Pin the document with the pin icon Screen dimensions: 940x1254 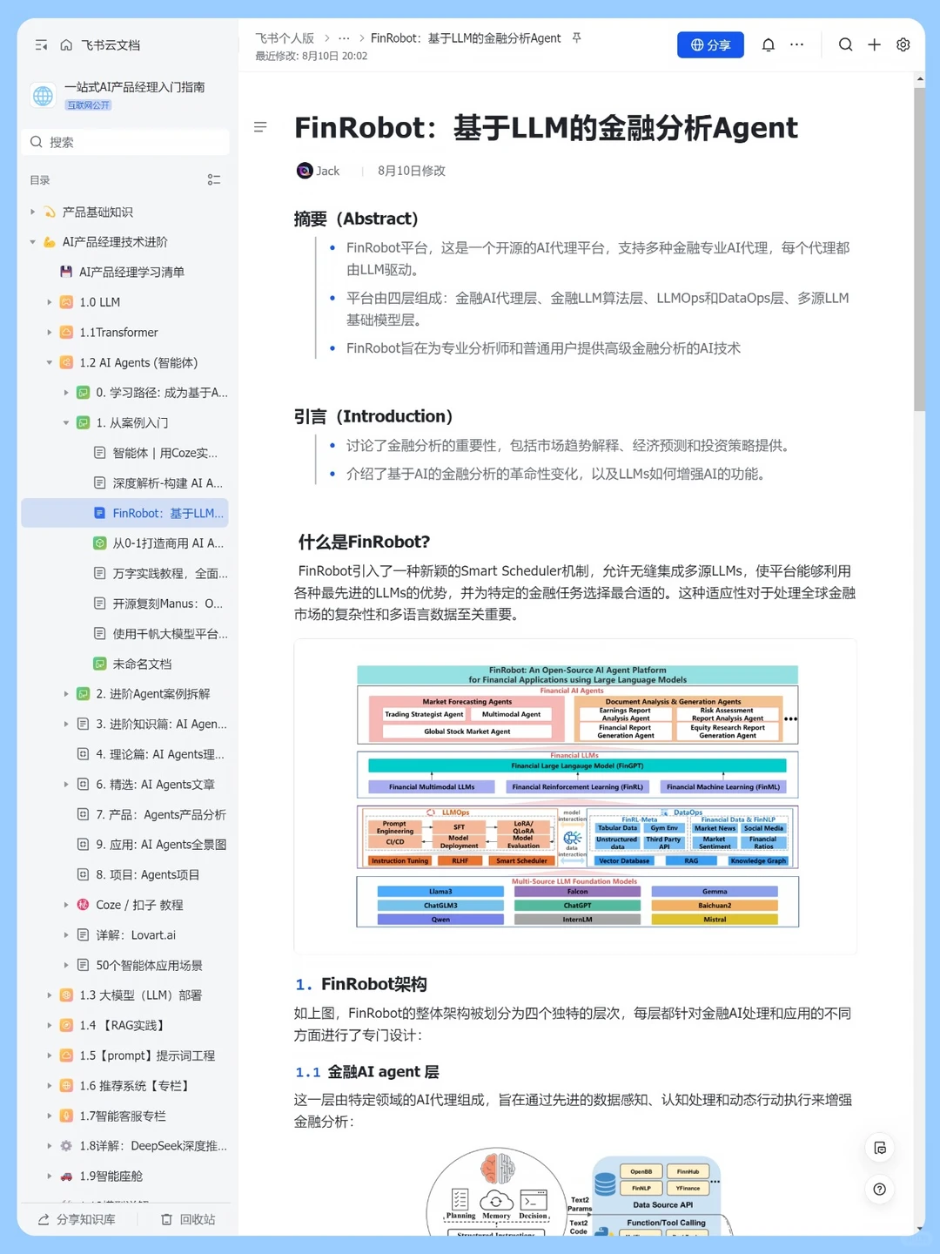click(576, 38)
